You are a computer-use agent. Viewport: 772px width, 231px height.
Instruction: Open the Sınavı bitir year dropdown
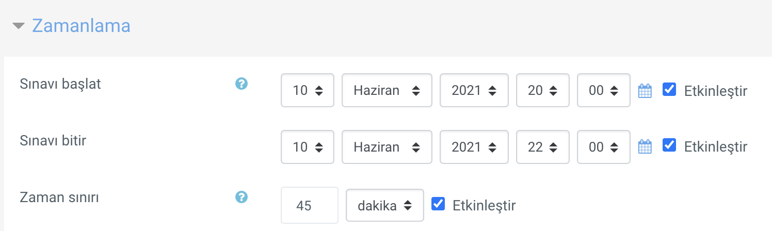(x=474, y=147)
